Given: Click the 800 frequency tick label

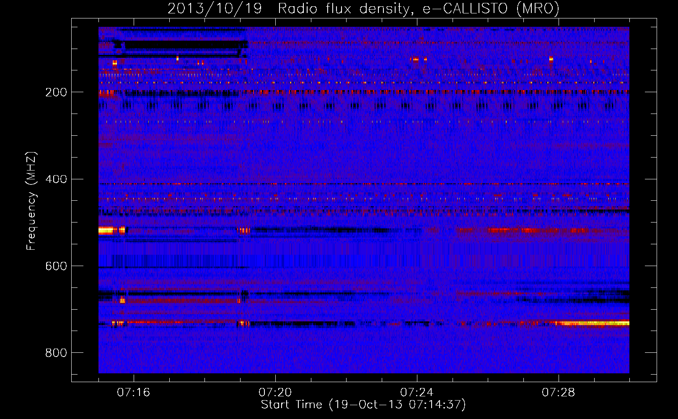Looking at the screenshot, I should click(x=56, y=353).
